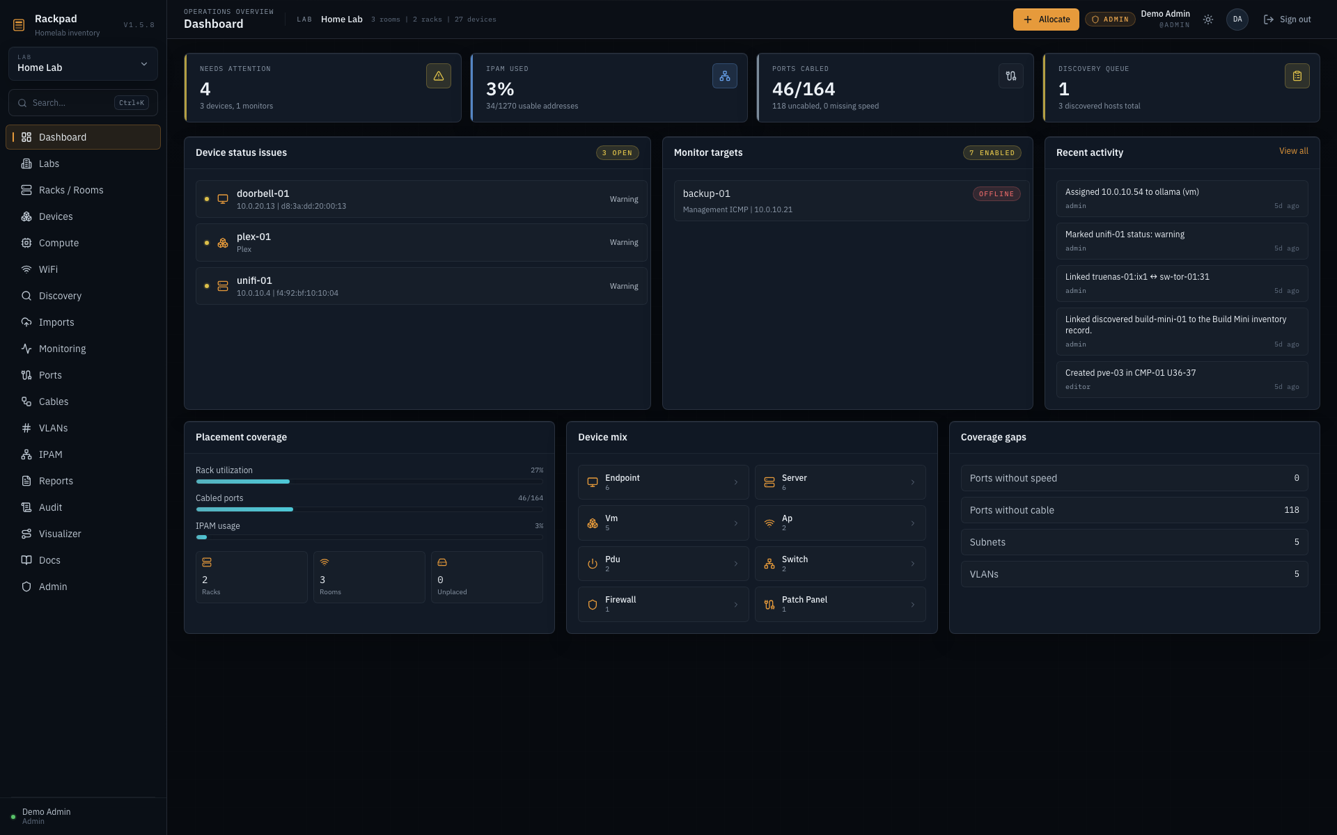
Task: Click the 7 ENABLED monitor badge
Action: click(x=992, y=153)
